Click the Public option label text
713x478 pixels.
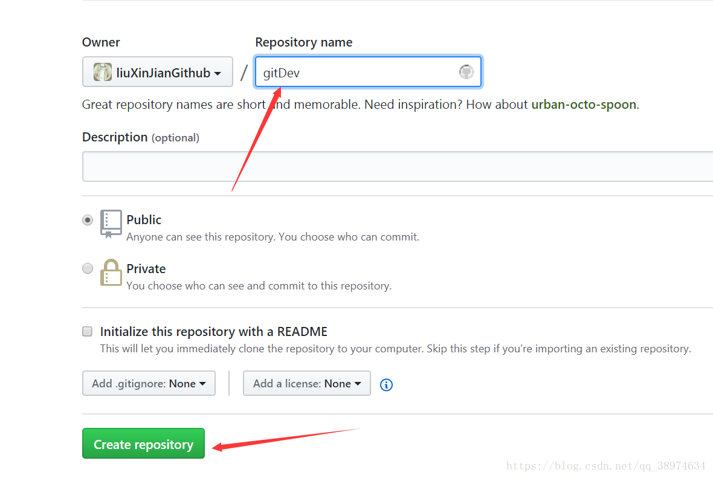144,220
